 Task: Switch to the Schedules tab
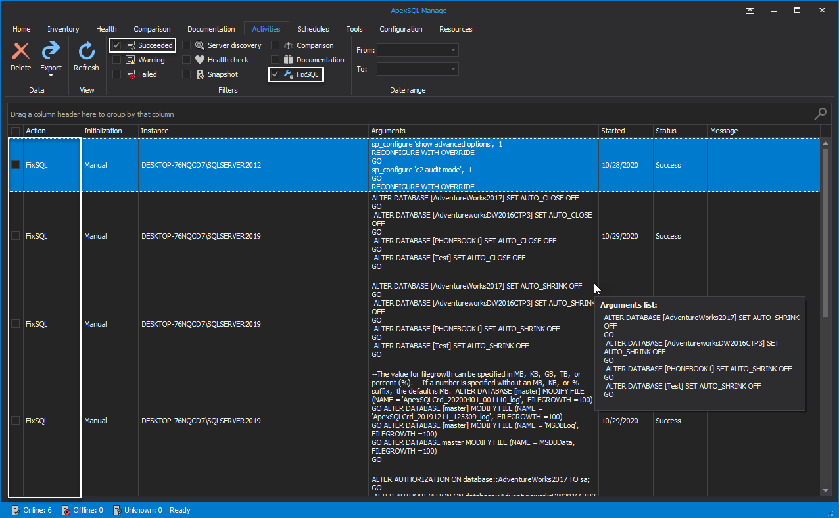pyautogui.click(x=313, y=29)
